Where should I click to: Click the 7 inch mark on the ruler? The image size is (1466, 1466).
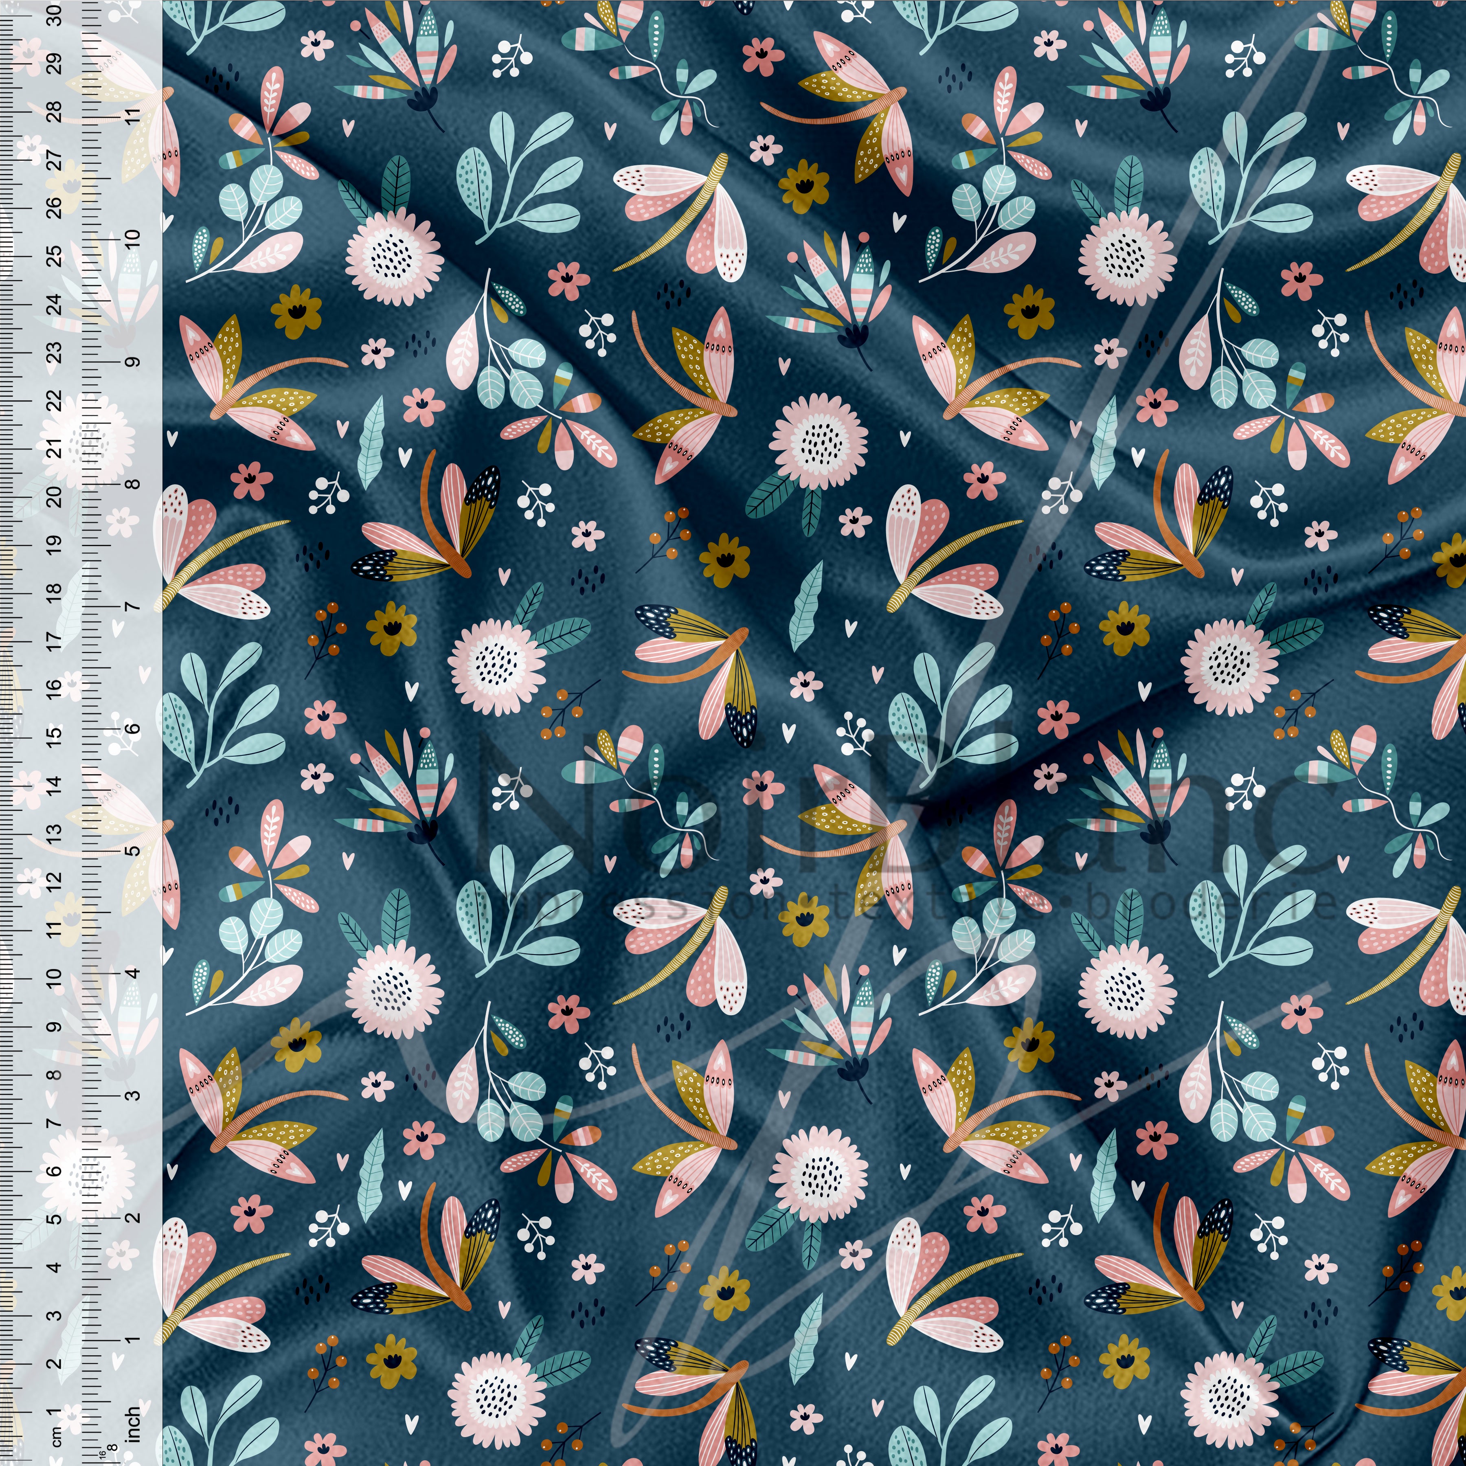(x=134, y=607)
